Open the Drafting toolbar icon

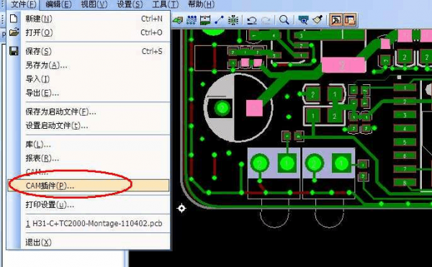pyautogui.click(x=177, y=20)
